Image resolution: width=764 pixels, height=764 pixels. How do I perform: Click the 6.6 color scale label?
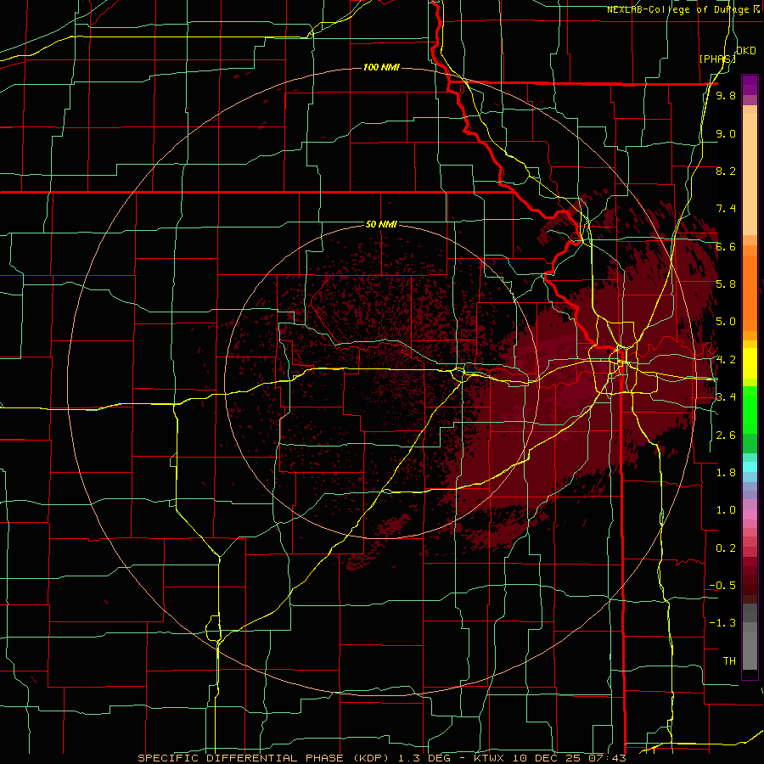pos(726,246)
